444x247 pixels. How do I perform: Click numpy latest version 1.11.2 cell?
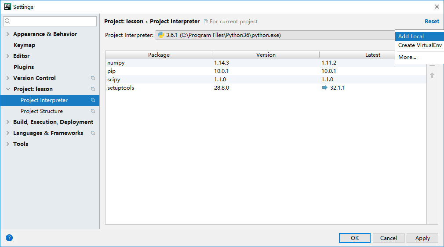click(x=329, y=62)
